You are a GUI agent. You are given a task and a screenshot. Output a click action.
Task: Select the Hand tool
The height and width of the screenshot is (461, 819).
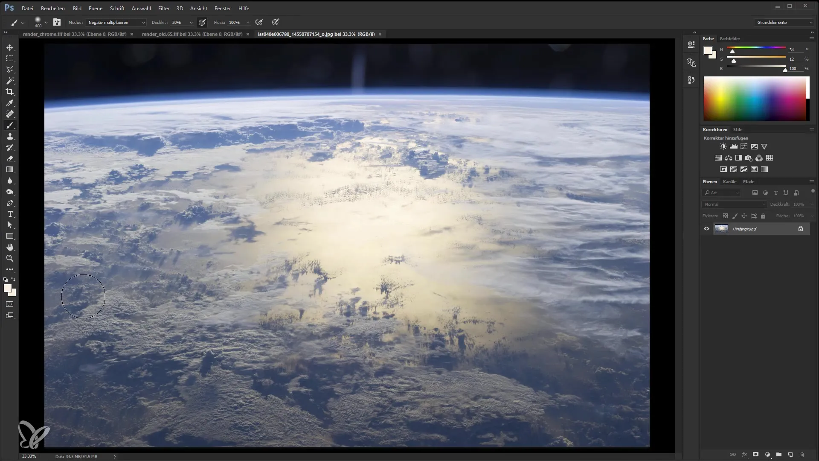click(10, 247)
